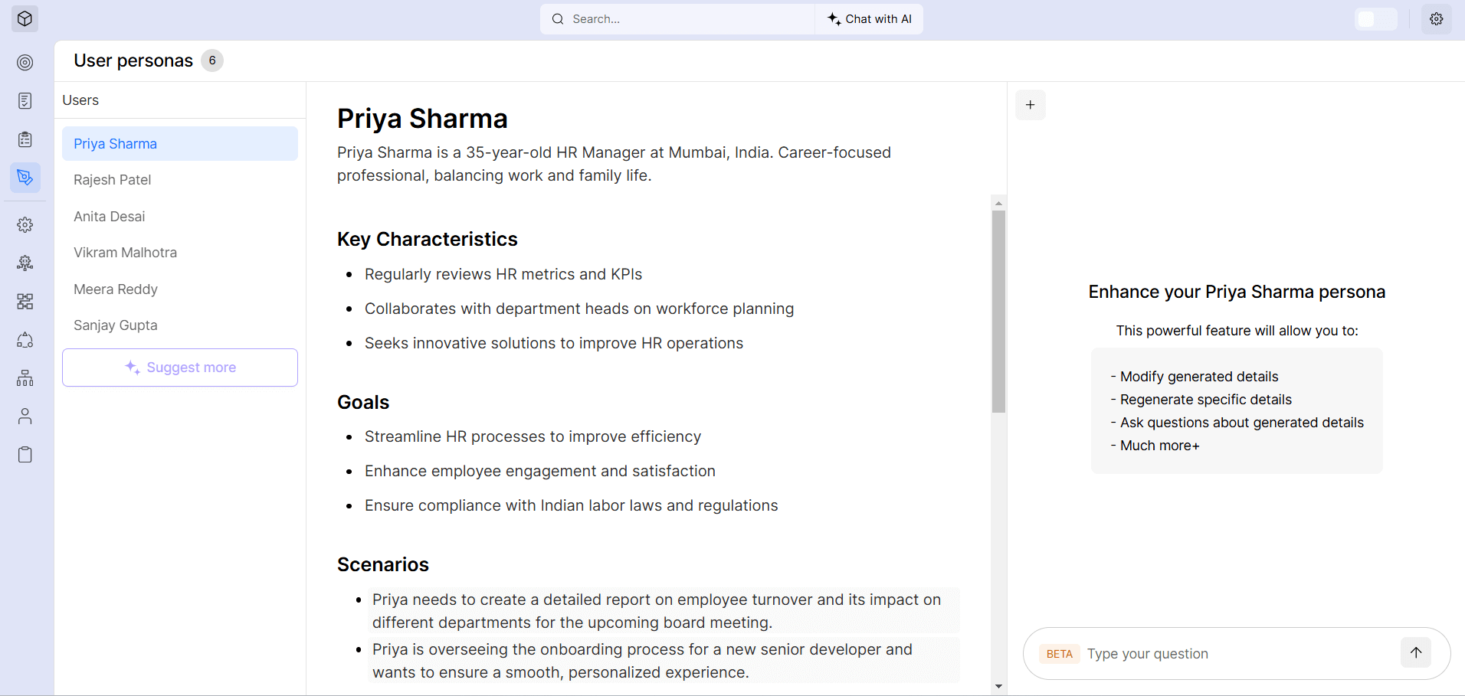Open the document checklist icon in sidebar
Screen dimensions: 1465x696
pos(25,100)
